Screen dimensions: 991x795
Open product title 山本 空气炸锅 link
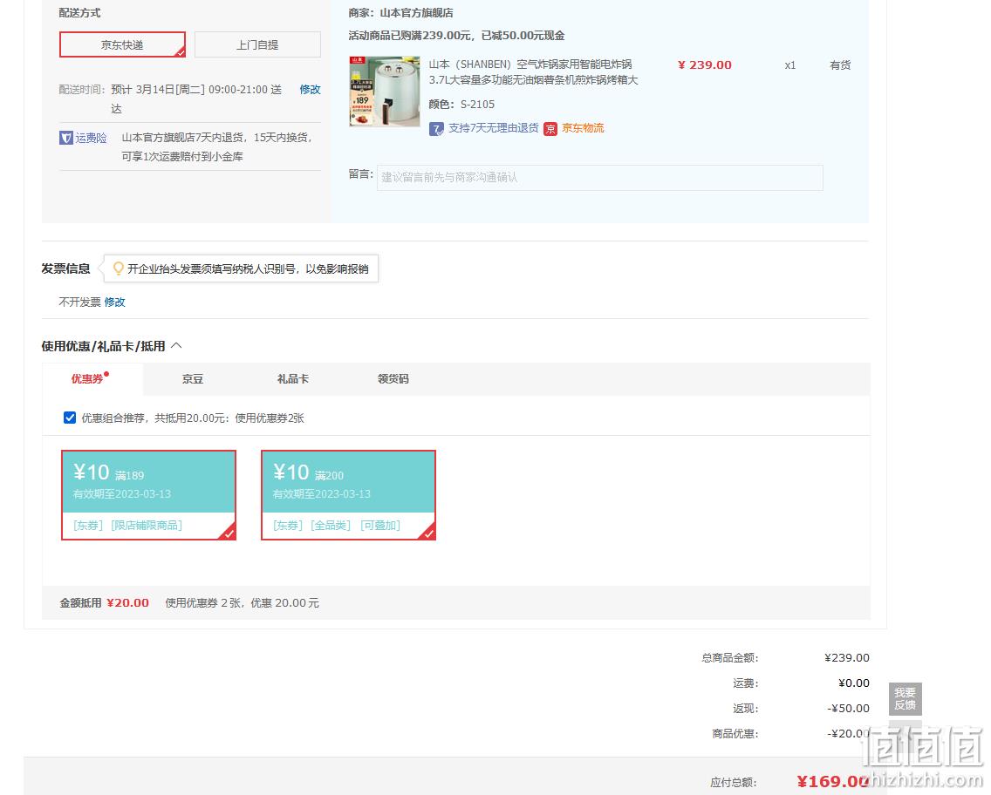tap(533, 72)
